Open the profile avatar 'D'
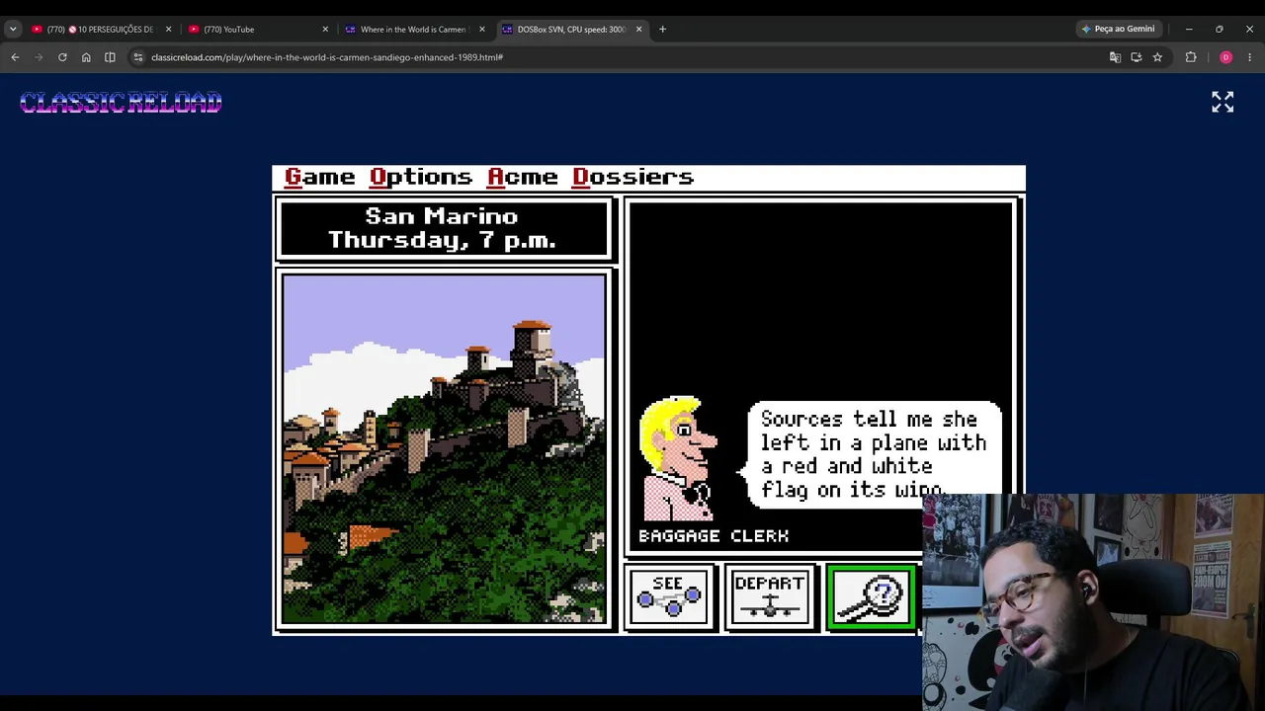Viewport: 1265px width, 711px height. click(x=1225, y=57)
